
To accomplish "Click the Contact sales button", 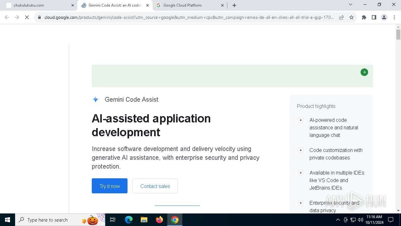I will pyautogui.click(x=155, y=186).
